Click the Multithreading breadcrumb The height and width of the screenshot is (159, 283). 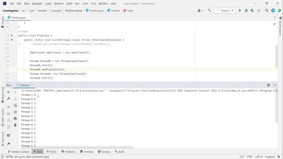click(x=73, y=11)
